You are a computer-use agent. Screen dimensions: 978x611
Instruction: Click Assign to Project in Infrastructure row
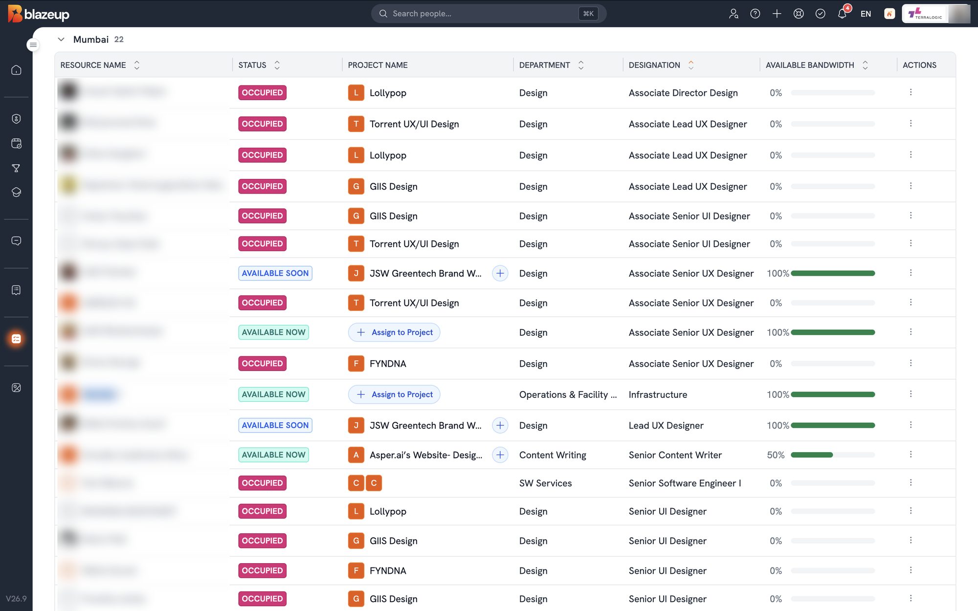pos(394,394)
